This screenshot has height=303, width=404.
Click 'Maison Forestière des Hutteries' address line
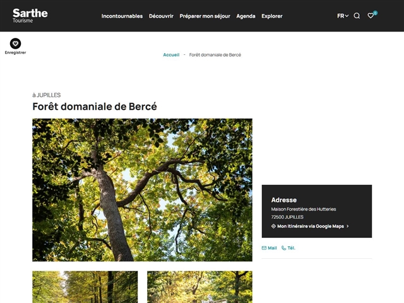click(x=303, y=209)
